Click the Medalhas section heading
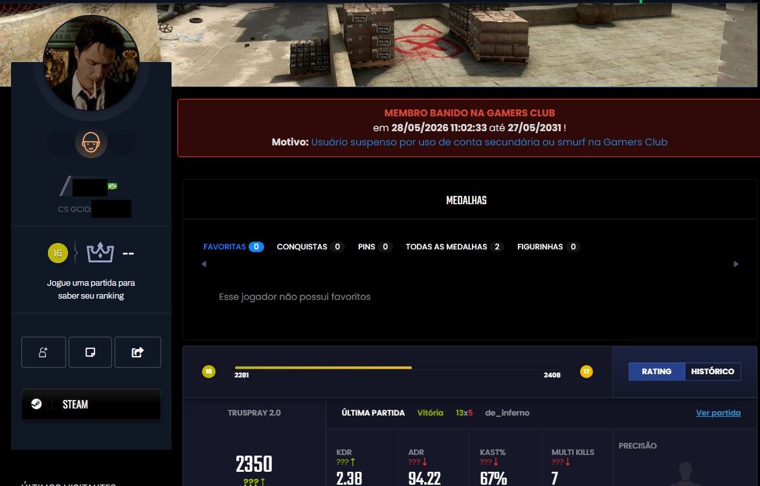The image size is (760, 486). (x=466, y=200)
